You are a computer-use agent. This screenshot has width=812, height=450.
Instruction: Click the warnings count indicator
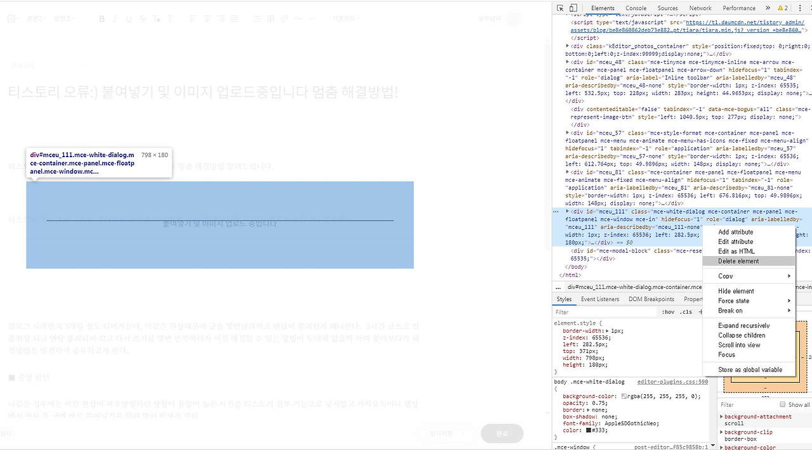[x=782, y=8]
